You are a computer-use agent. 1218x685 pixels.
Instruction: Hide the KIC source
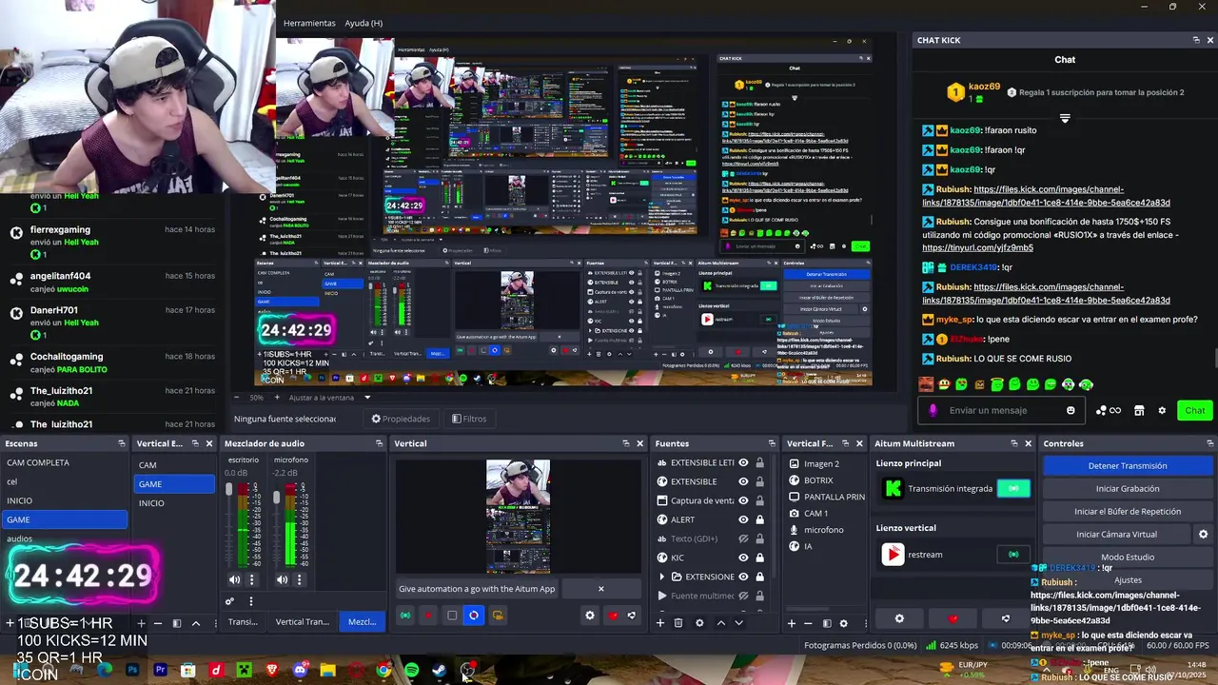click(x=743, y=558)
